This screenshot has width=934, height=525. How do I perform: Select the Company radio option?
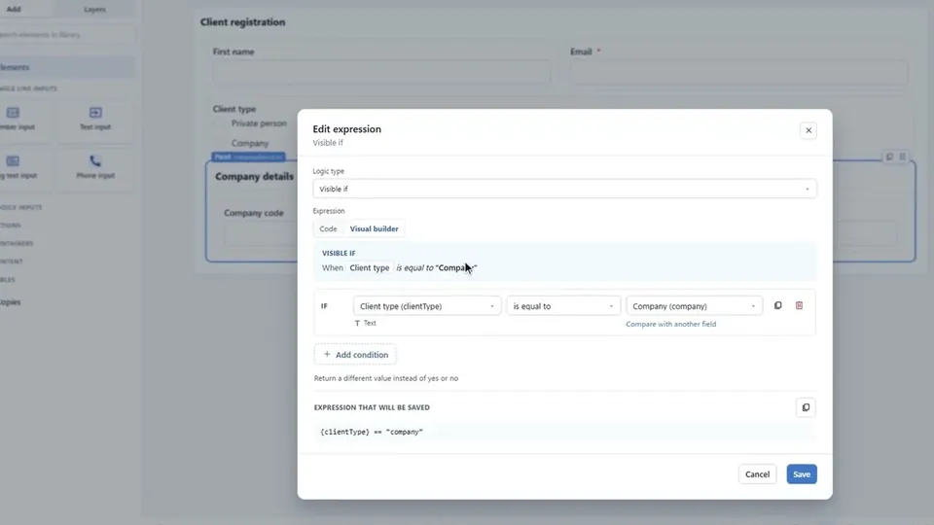pyautogui.click(x=219, y=143)
